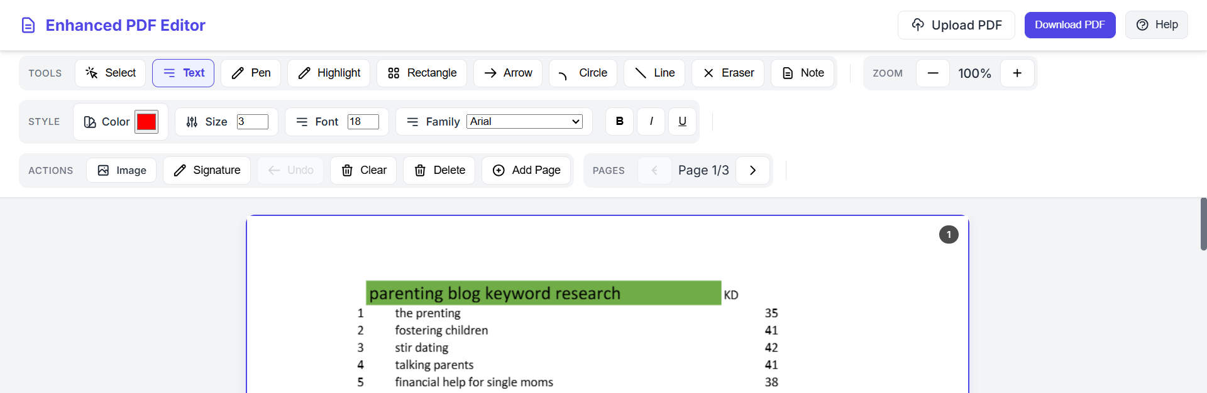Toggle underline text formatting
The image size is (1207, 393).
click(x=682, y=121)
